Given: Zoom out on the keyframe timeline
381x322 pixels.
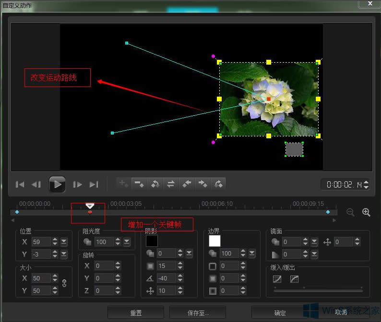Looking at the screenshot, I should click(350, 212).
